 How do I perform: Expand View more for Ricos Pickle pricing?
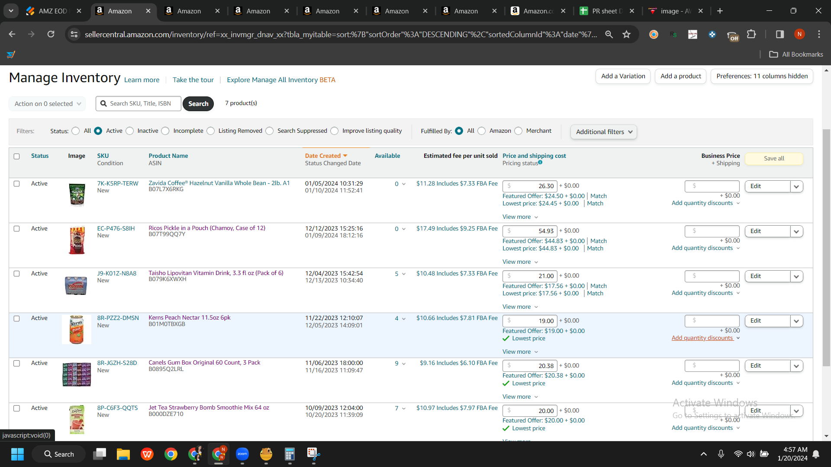(520, 262)
